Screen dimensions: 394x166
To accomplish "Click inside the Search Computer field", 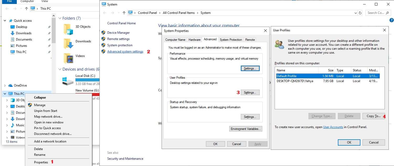I will tap(376, 13).
